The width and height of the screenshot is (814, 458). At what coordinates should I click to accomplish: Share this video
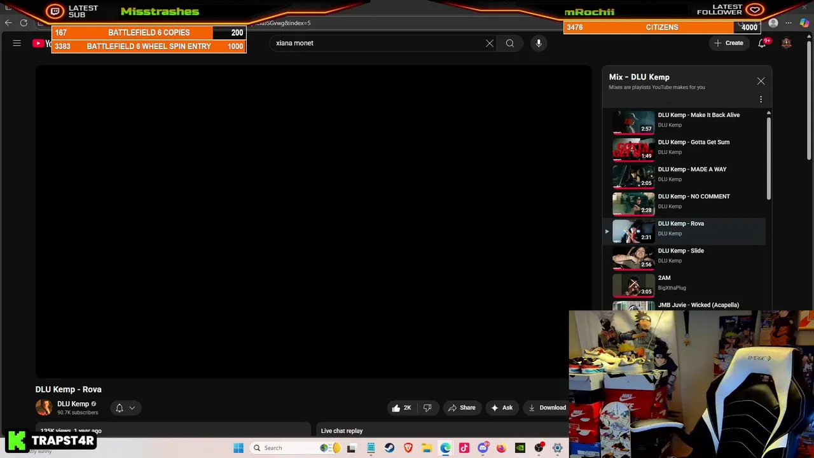pyautogui.click(x=462, y=408)
